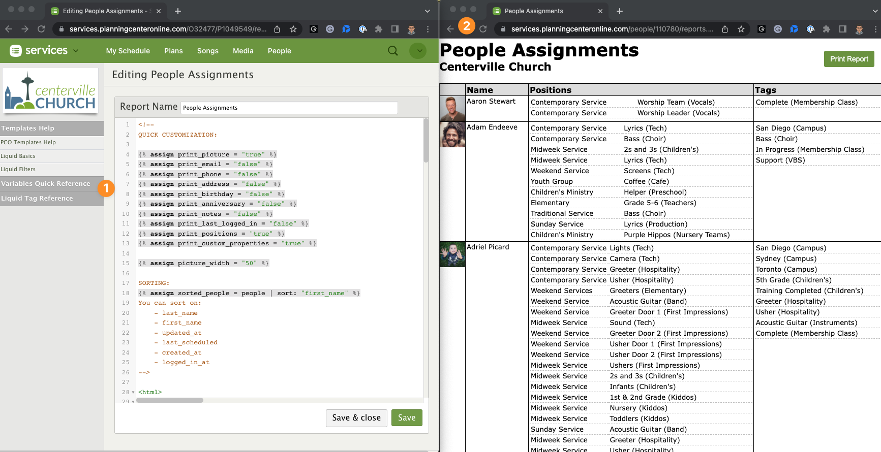
Task: Toggle the side panel icon in right window
Action: coord(843,29)
